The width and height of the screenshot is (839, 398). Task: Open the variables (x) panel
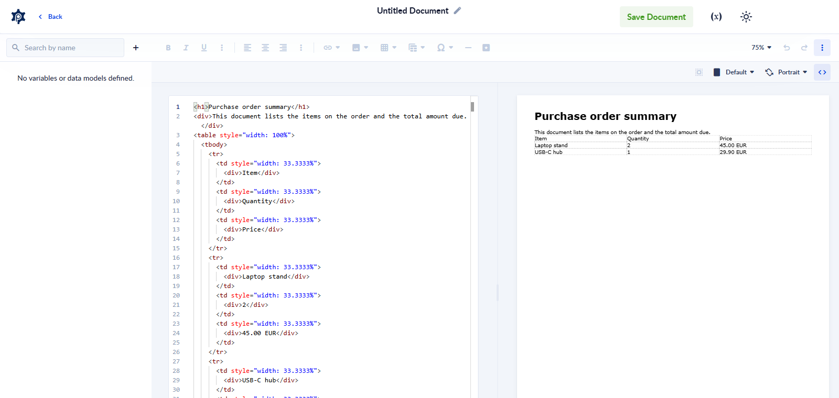(x=716, y=17)
